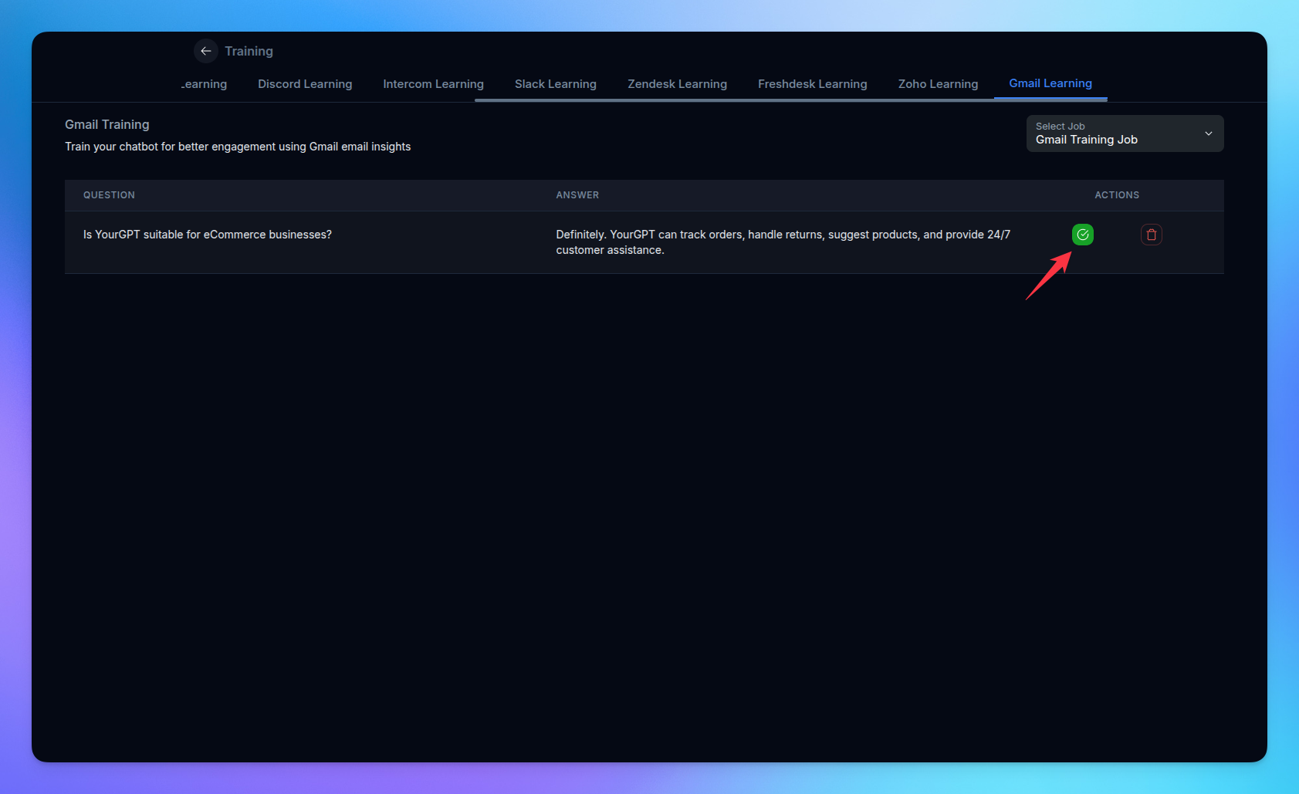Select the Slack Learning tab
Screen dimensions: 1299x794
click(555, 84)
